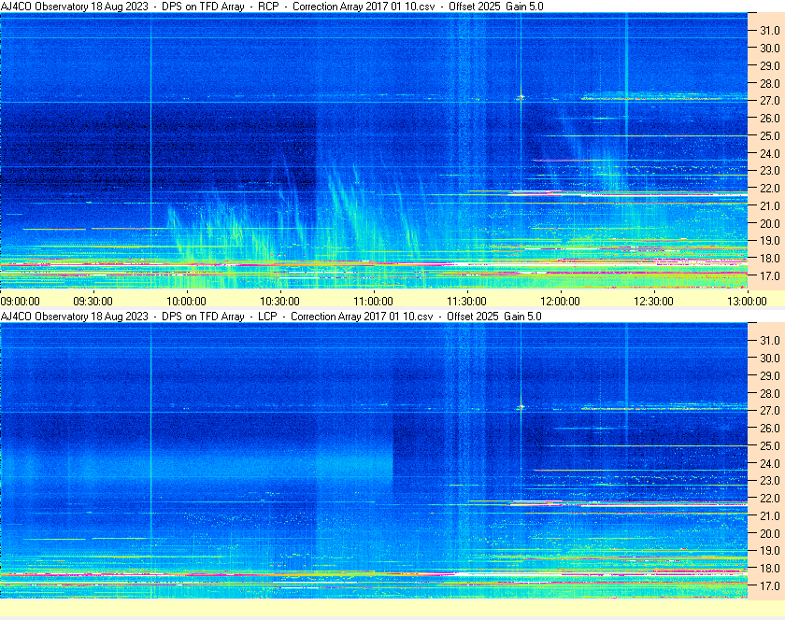Click the 11:00:00 time axis label
This screenshot has height=620, width=785.
click(x=373, y=301)
